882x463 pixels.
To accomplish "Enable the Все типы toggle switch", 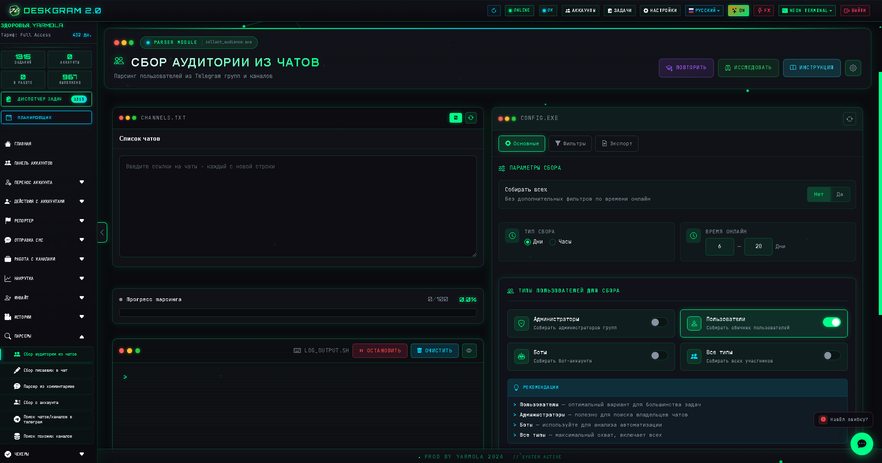I will [x=832, y=356].
